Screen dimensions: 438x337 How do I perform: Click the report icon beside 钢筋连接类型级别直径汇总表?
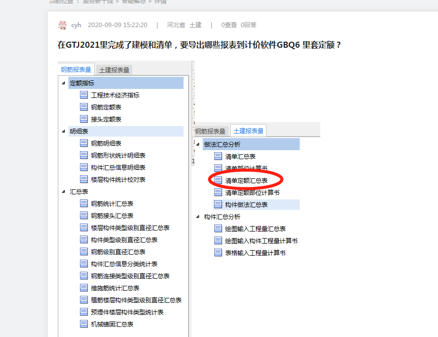pyautogui.click(x=84, y=276)
